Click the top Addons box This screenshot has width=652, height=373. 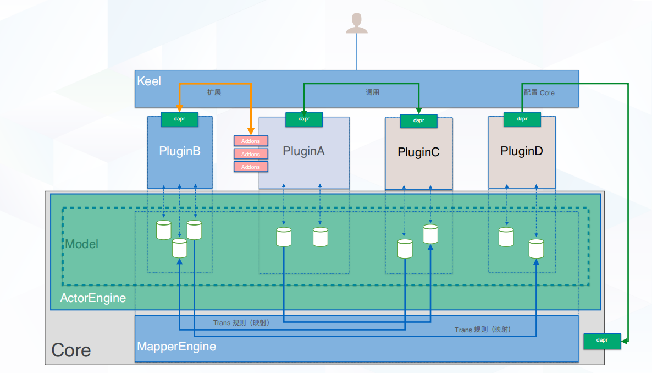251,141
